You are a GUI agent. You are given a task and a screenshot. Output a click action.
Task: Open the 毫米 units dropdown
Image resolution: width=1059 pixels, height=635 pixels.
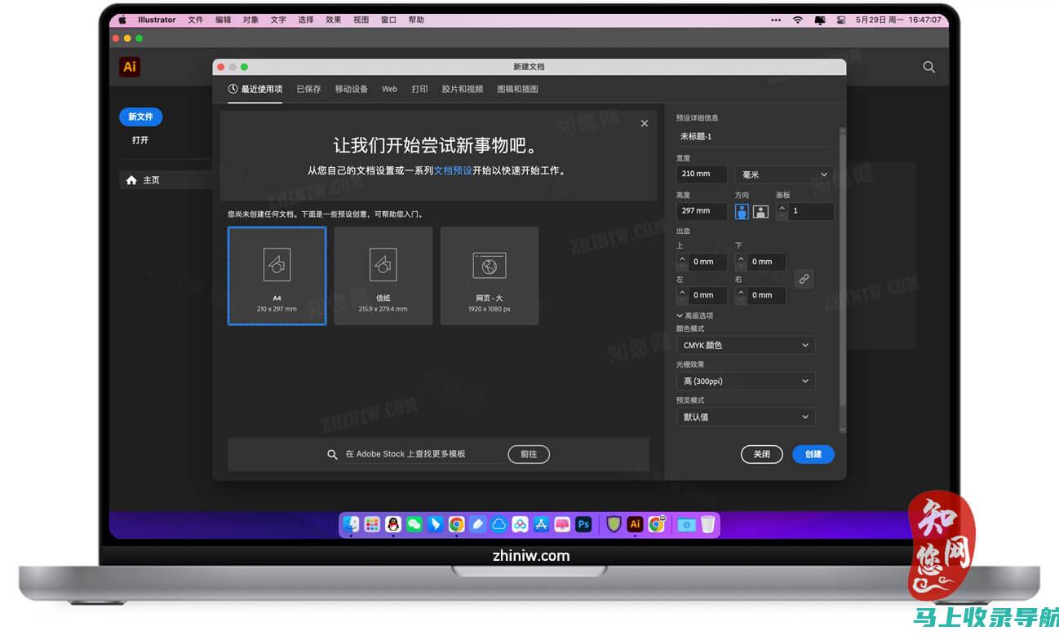(783, 174)
